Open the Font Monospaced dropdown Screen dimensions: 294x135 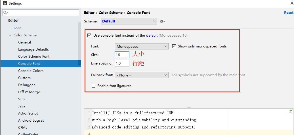[141, 46]
